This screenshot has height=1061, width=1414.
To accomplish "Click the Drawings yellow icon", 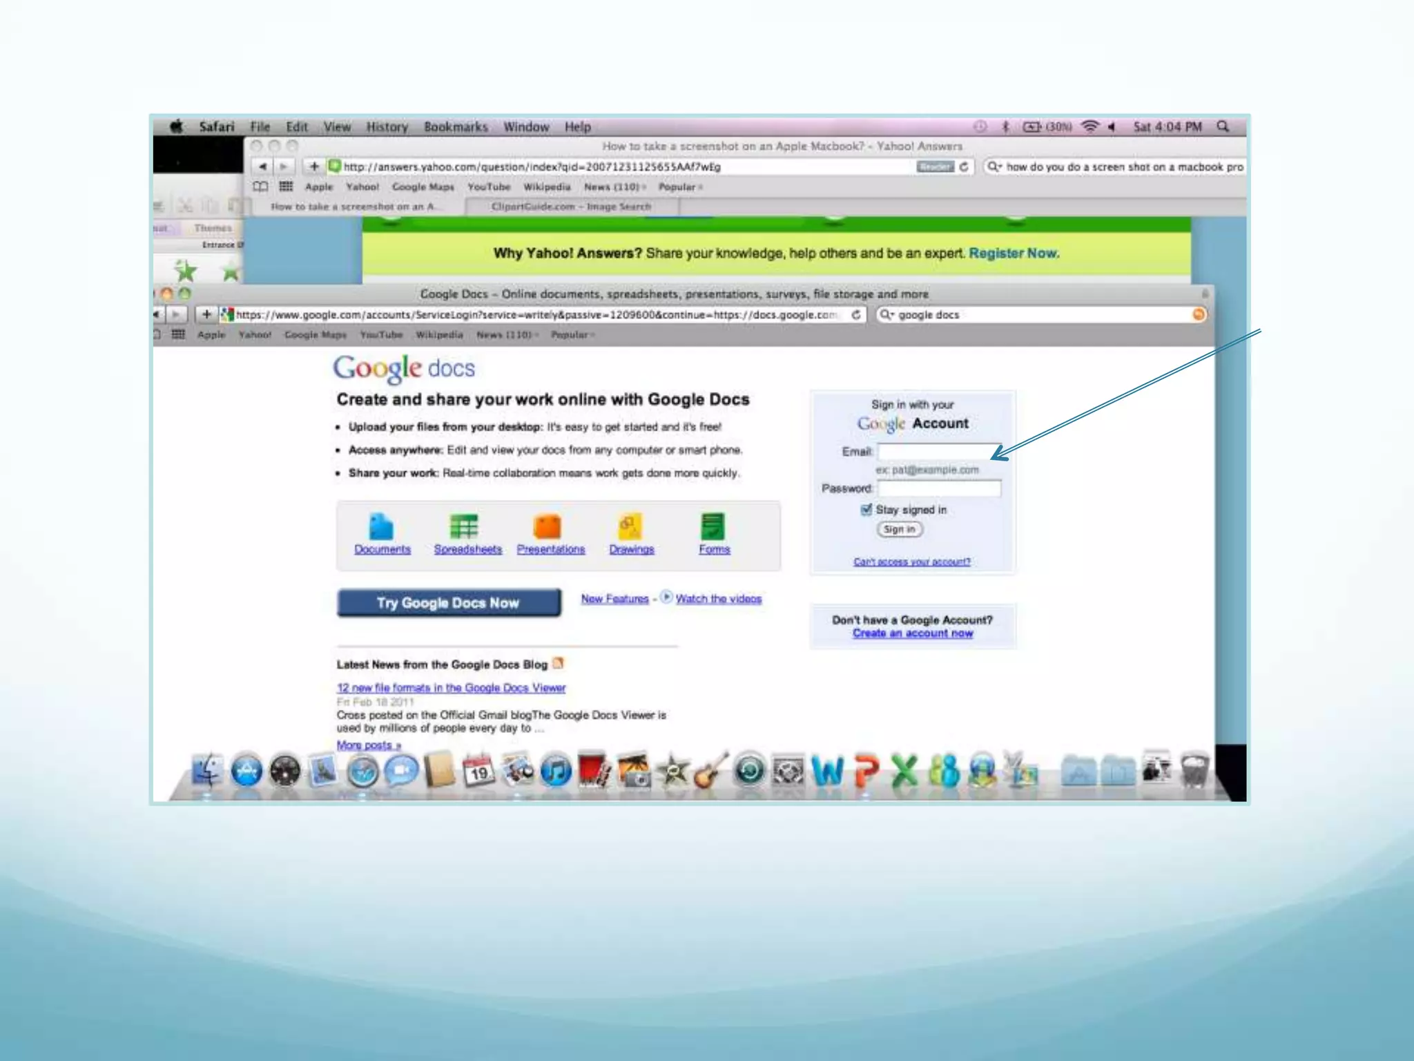I will click(630, 527).
